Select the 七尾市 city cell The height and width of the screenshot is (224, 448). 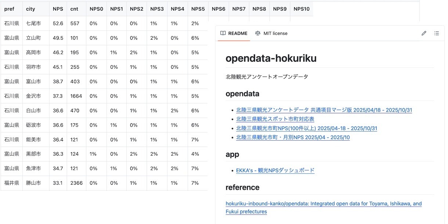point(33,24)
